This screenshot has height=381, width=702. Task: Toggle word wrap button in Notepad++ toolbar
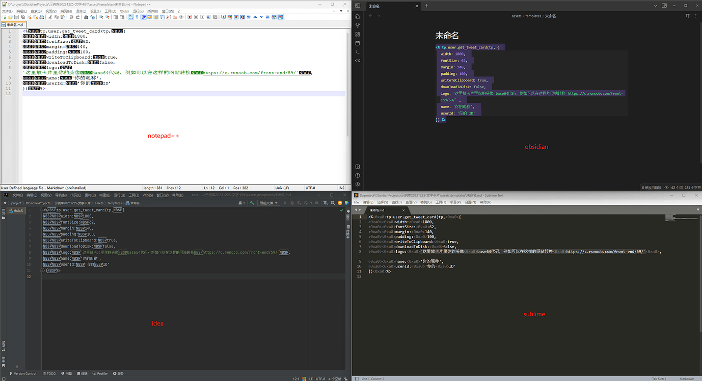tap(131, 17)
